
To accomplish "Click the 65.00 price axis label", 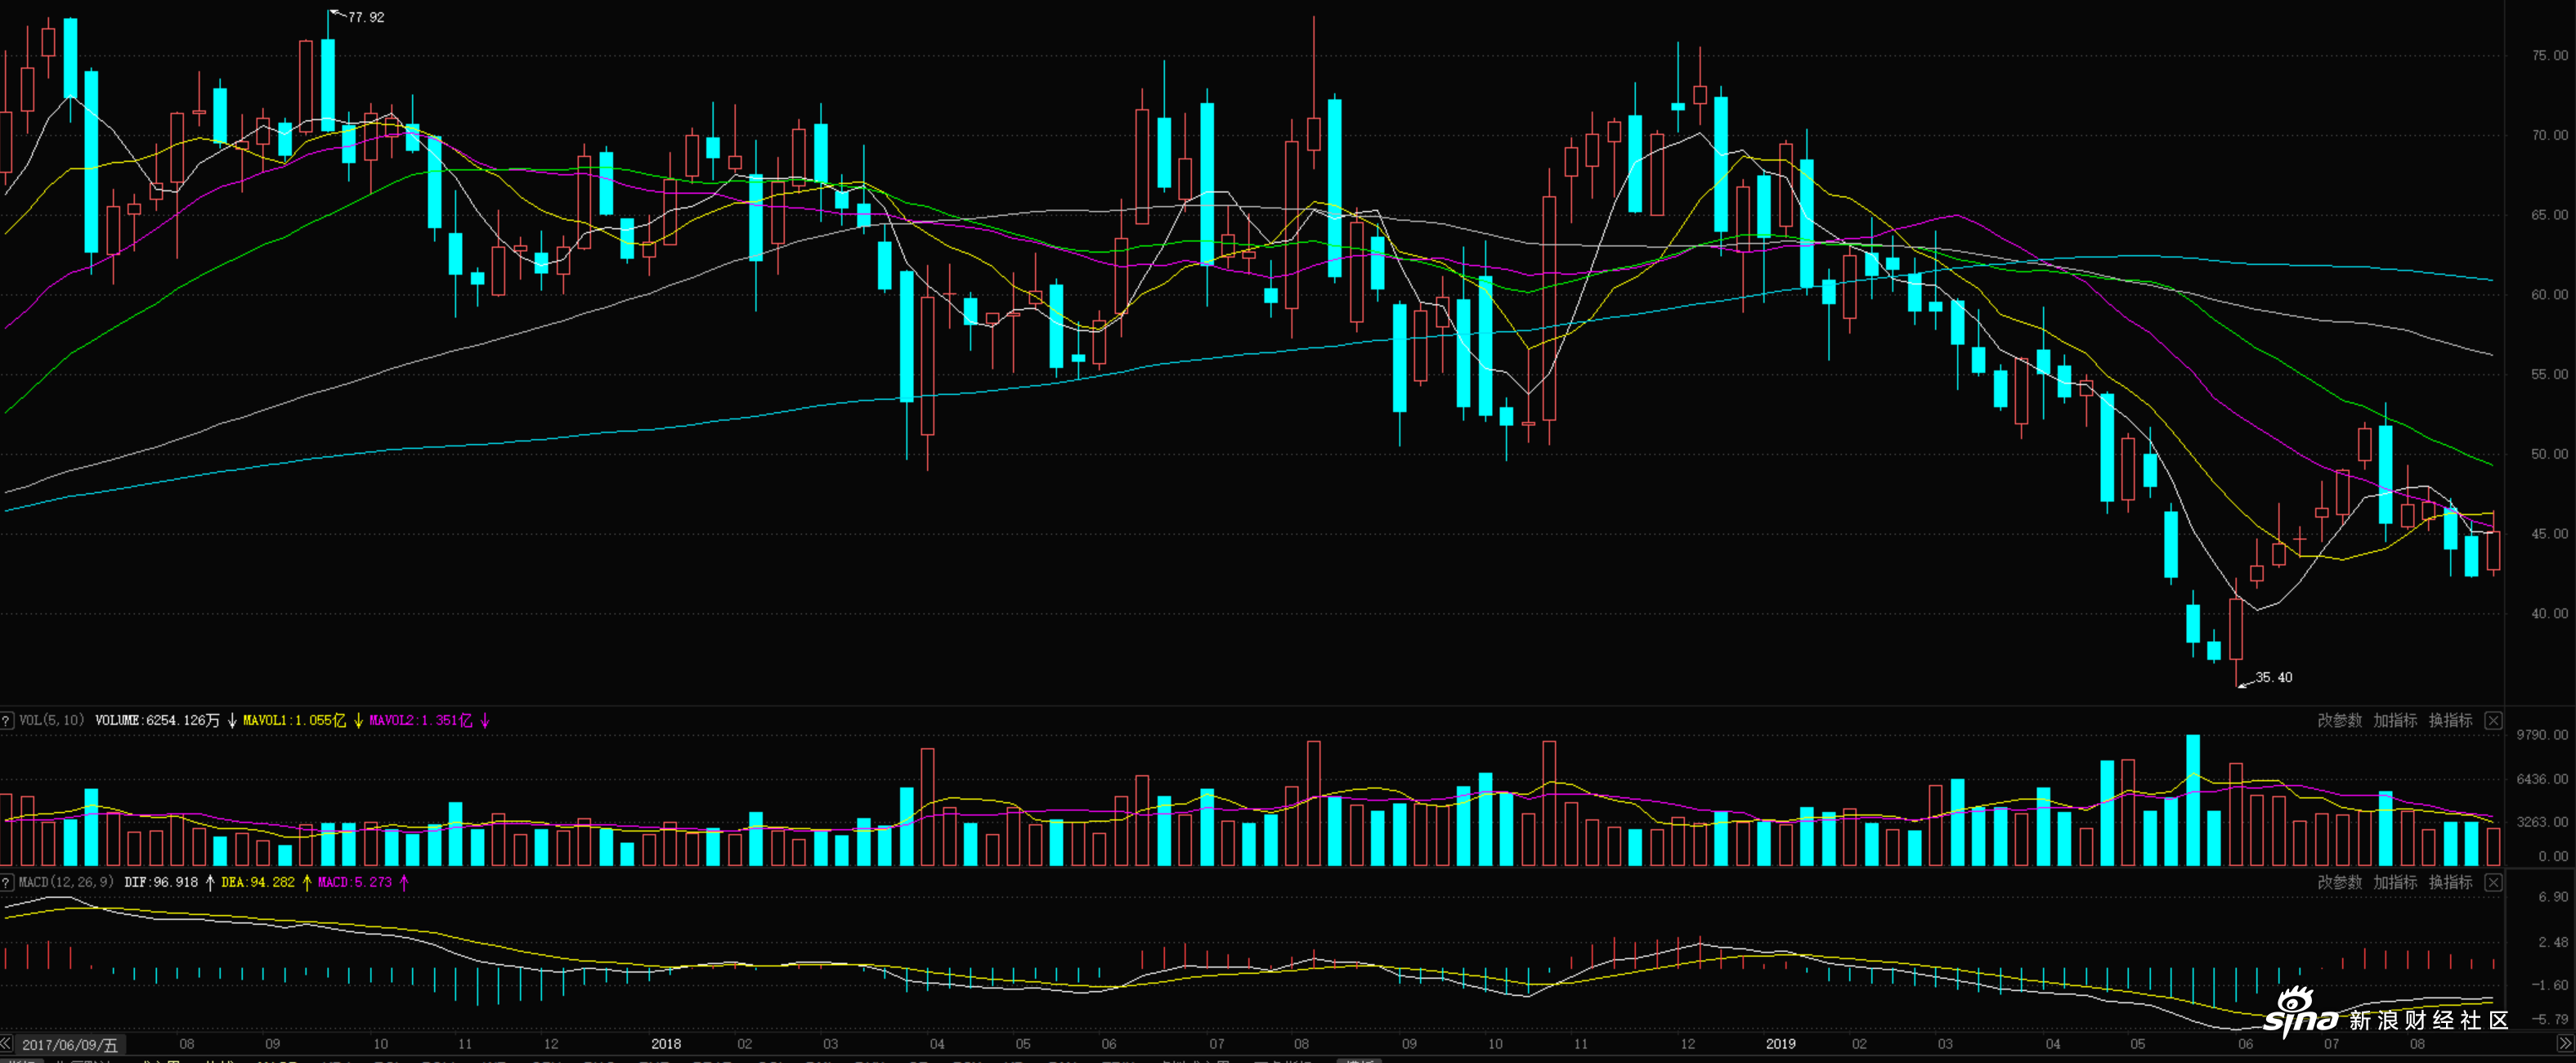I will click(2549, 215).
